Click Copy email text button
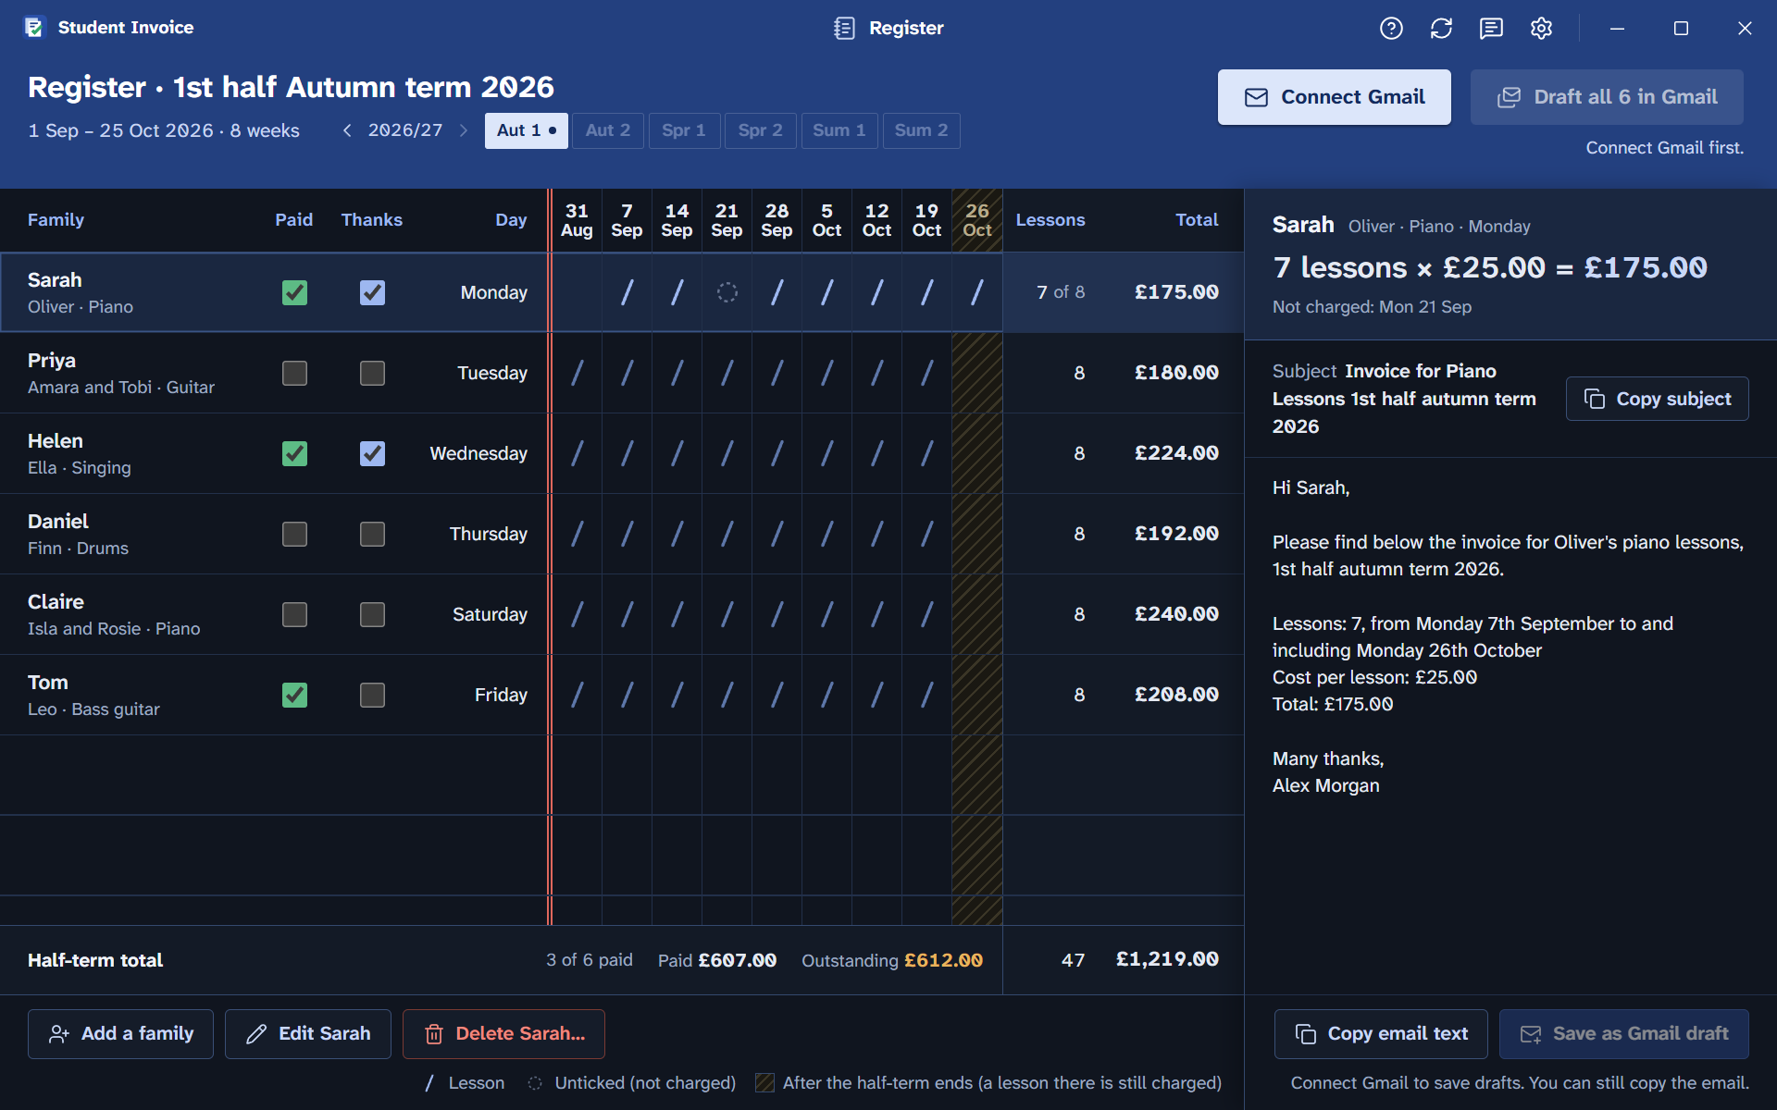The image size is (1777, 1110). 1381,1034
